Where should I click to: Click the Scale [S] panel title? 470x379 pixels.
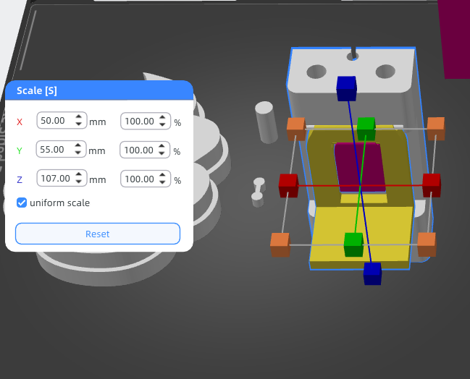coord(36,90)
